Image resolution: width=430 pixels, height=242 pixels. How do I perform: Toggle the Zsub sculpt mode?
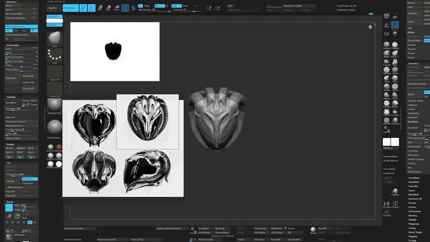pos(185,5)
